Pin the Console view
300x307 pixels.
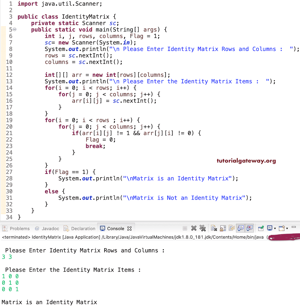(260, 228)
